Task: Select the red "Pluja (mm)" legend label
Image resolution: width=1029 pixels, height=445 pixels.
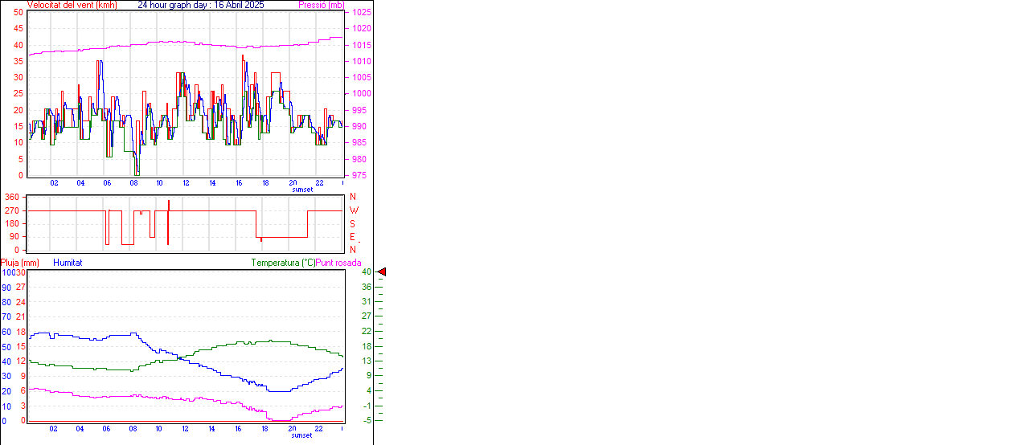Action: [20, 263]
